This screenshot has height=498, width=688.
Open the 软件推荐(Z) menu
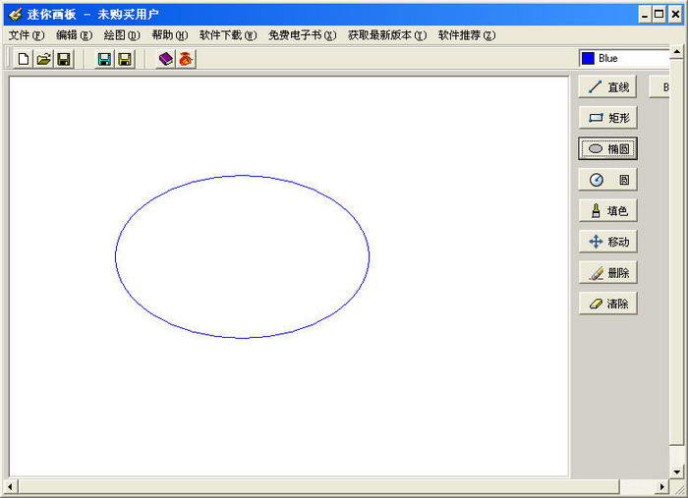[x=467, y=35]
